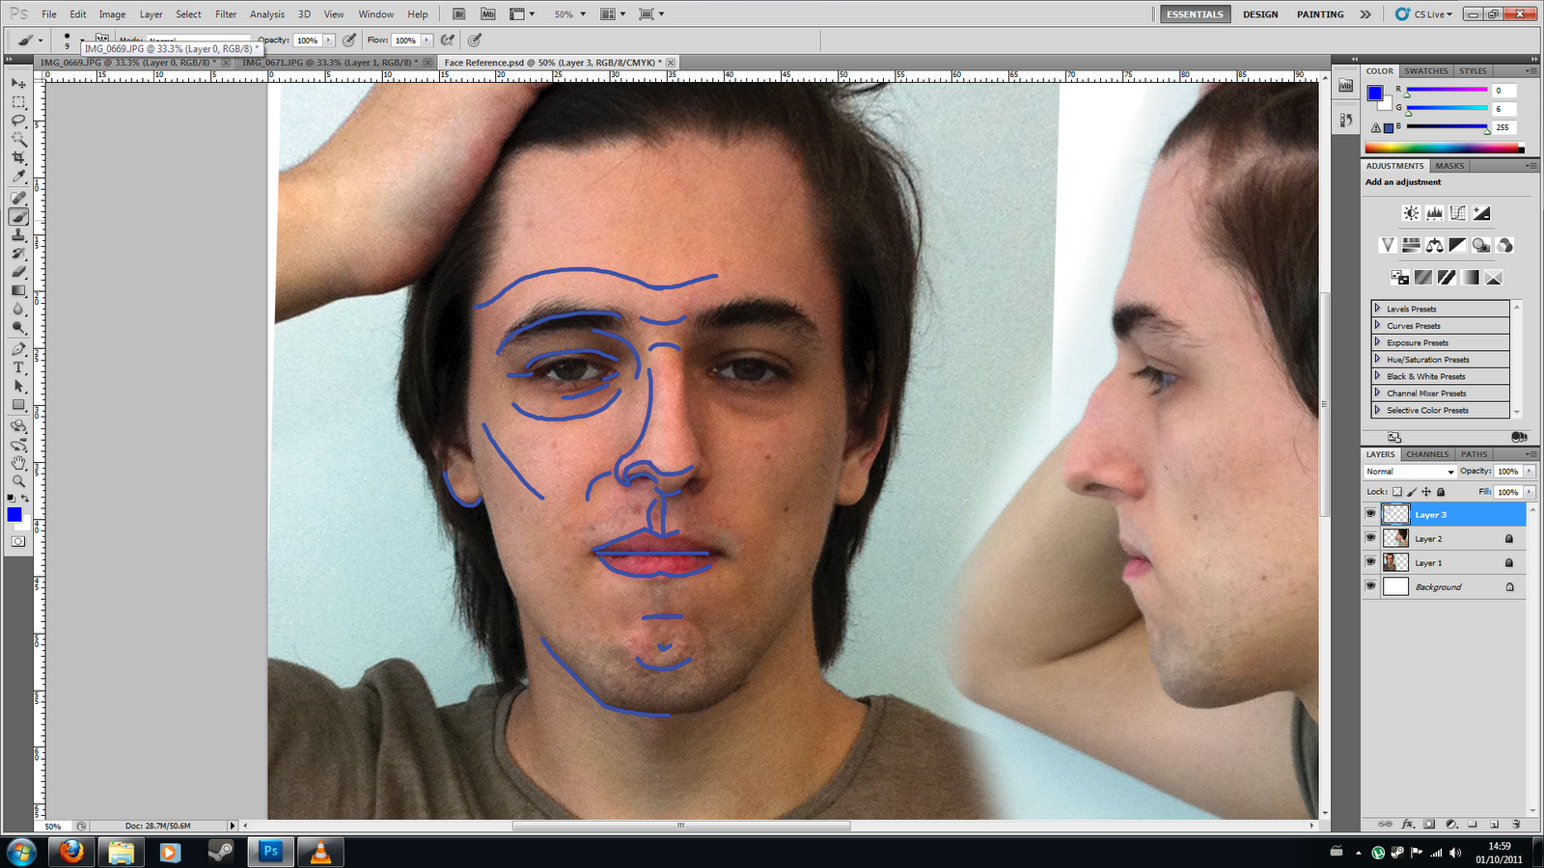Hide the Layer 2 visibility eye

coord(1371,538)
